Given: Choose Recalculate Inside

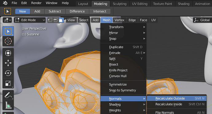Looking at the screenshot, I should (x=177, y=104).
